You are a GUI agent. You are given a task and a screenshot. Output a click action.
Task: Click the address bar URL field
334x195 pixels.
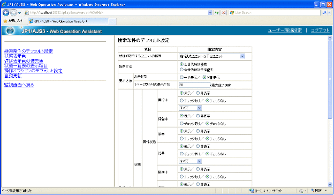[118, 13]
